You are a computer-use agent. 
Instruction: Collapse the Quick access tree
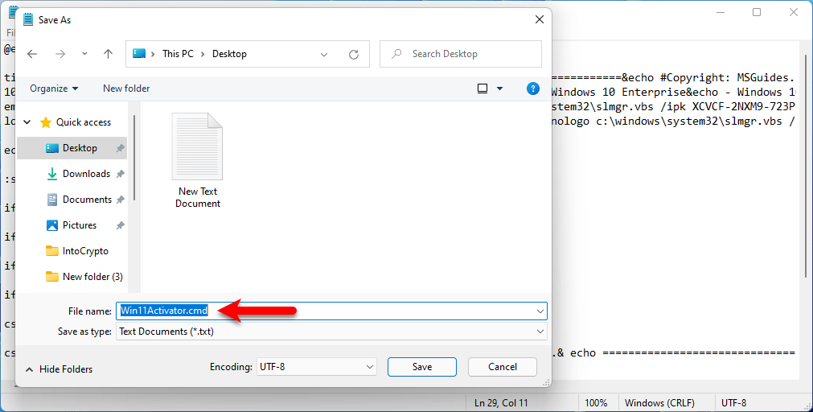tap(27, 122)
